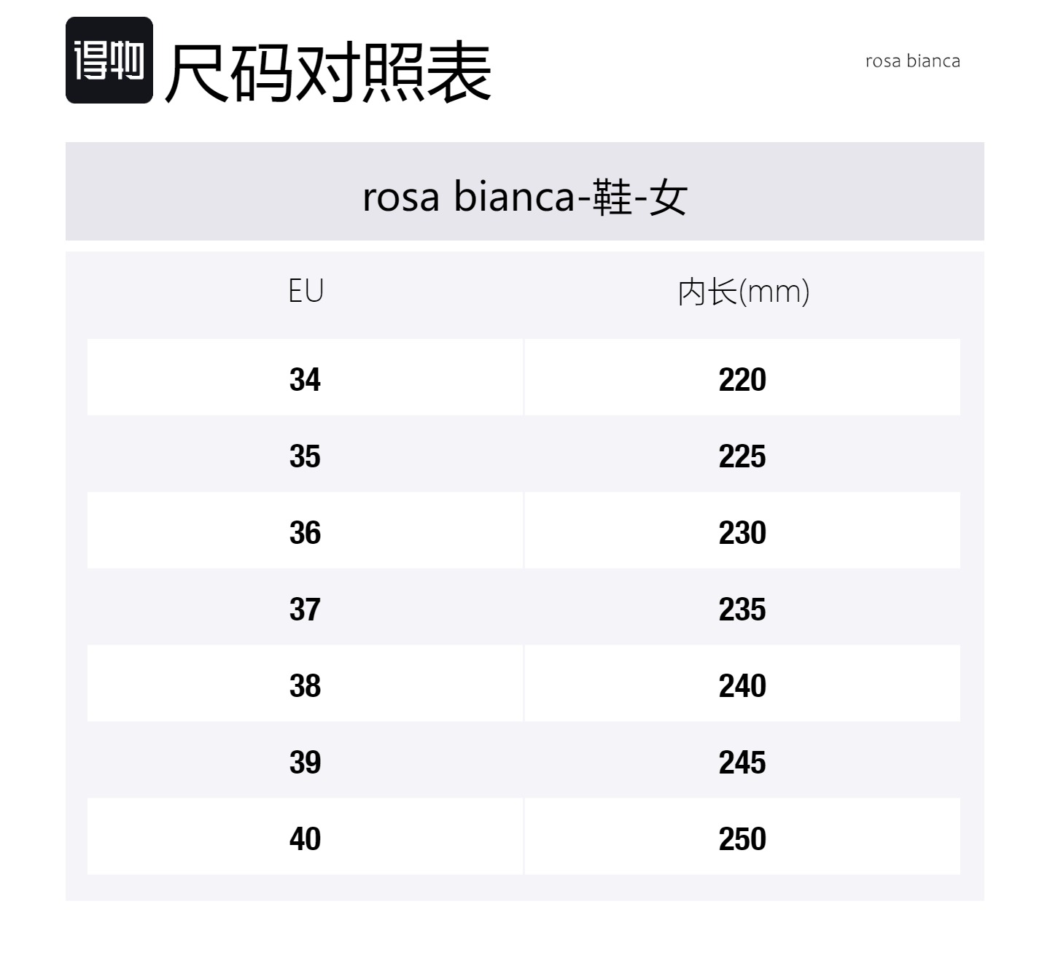Click the 得物 logo icon
Image resolution: width=1050 pixels, height=958 pixels.
109,61
